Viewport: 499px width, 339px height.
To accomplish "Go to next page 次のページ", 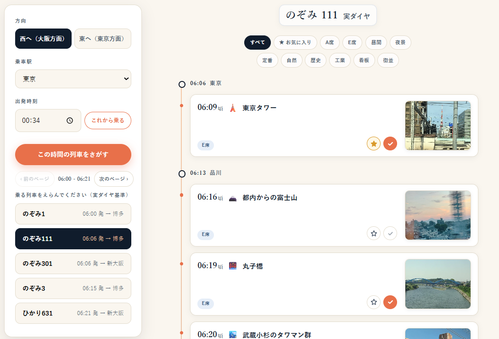I will tap(113, 179).
